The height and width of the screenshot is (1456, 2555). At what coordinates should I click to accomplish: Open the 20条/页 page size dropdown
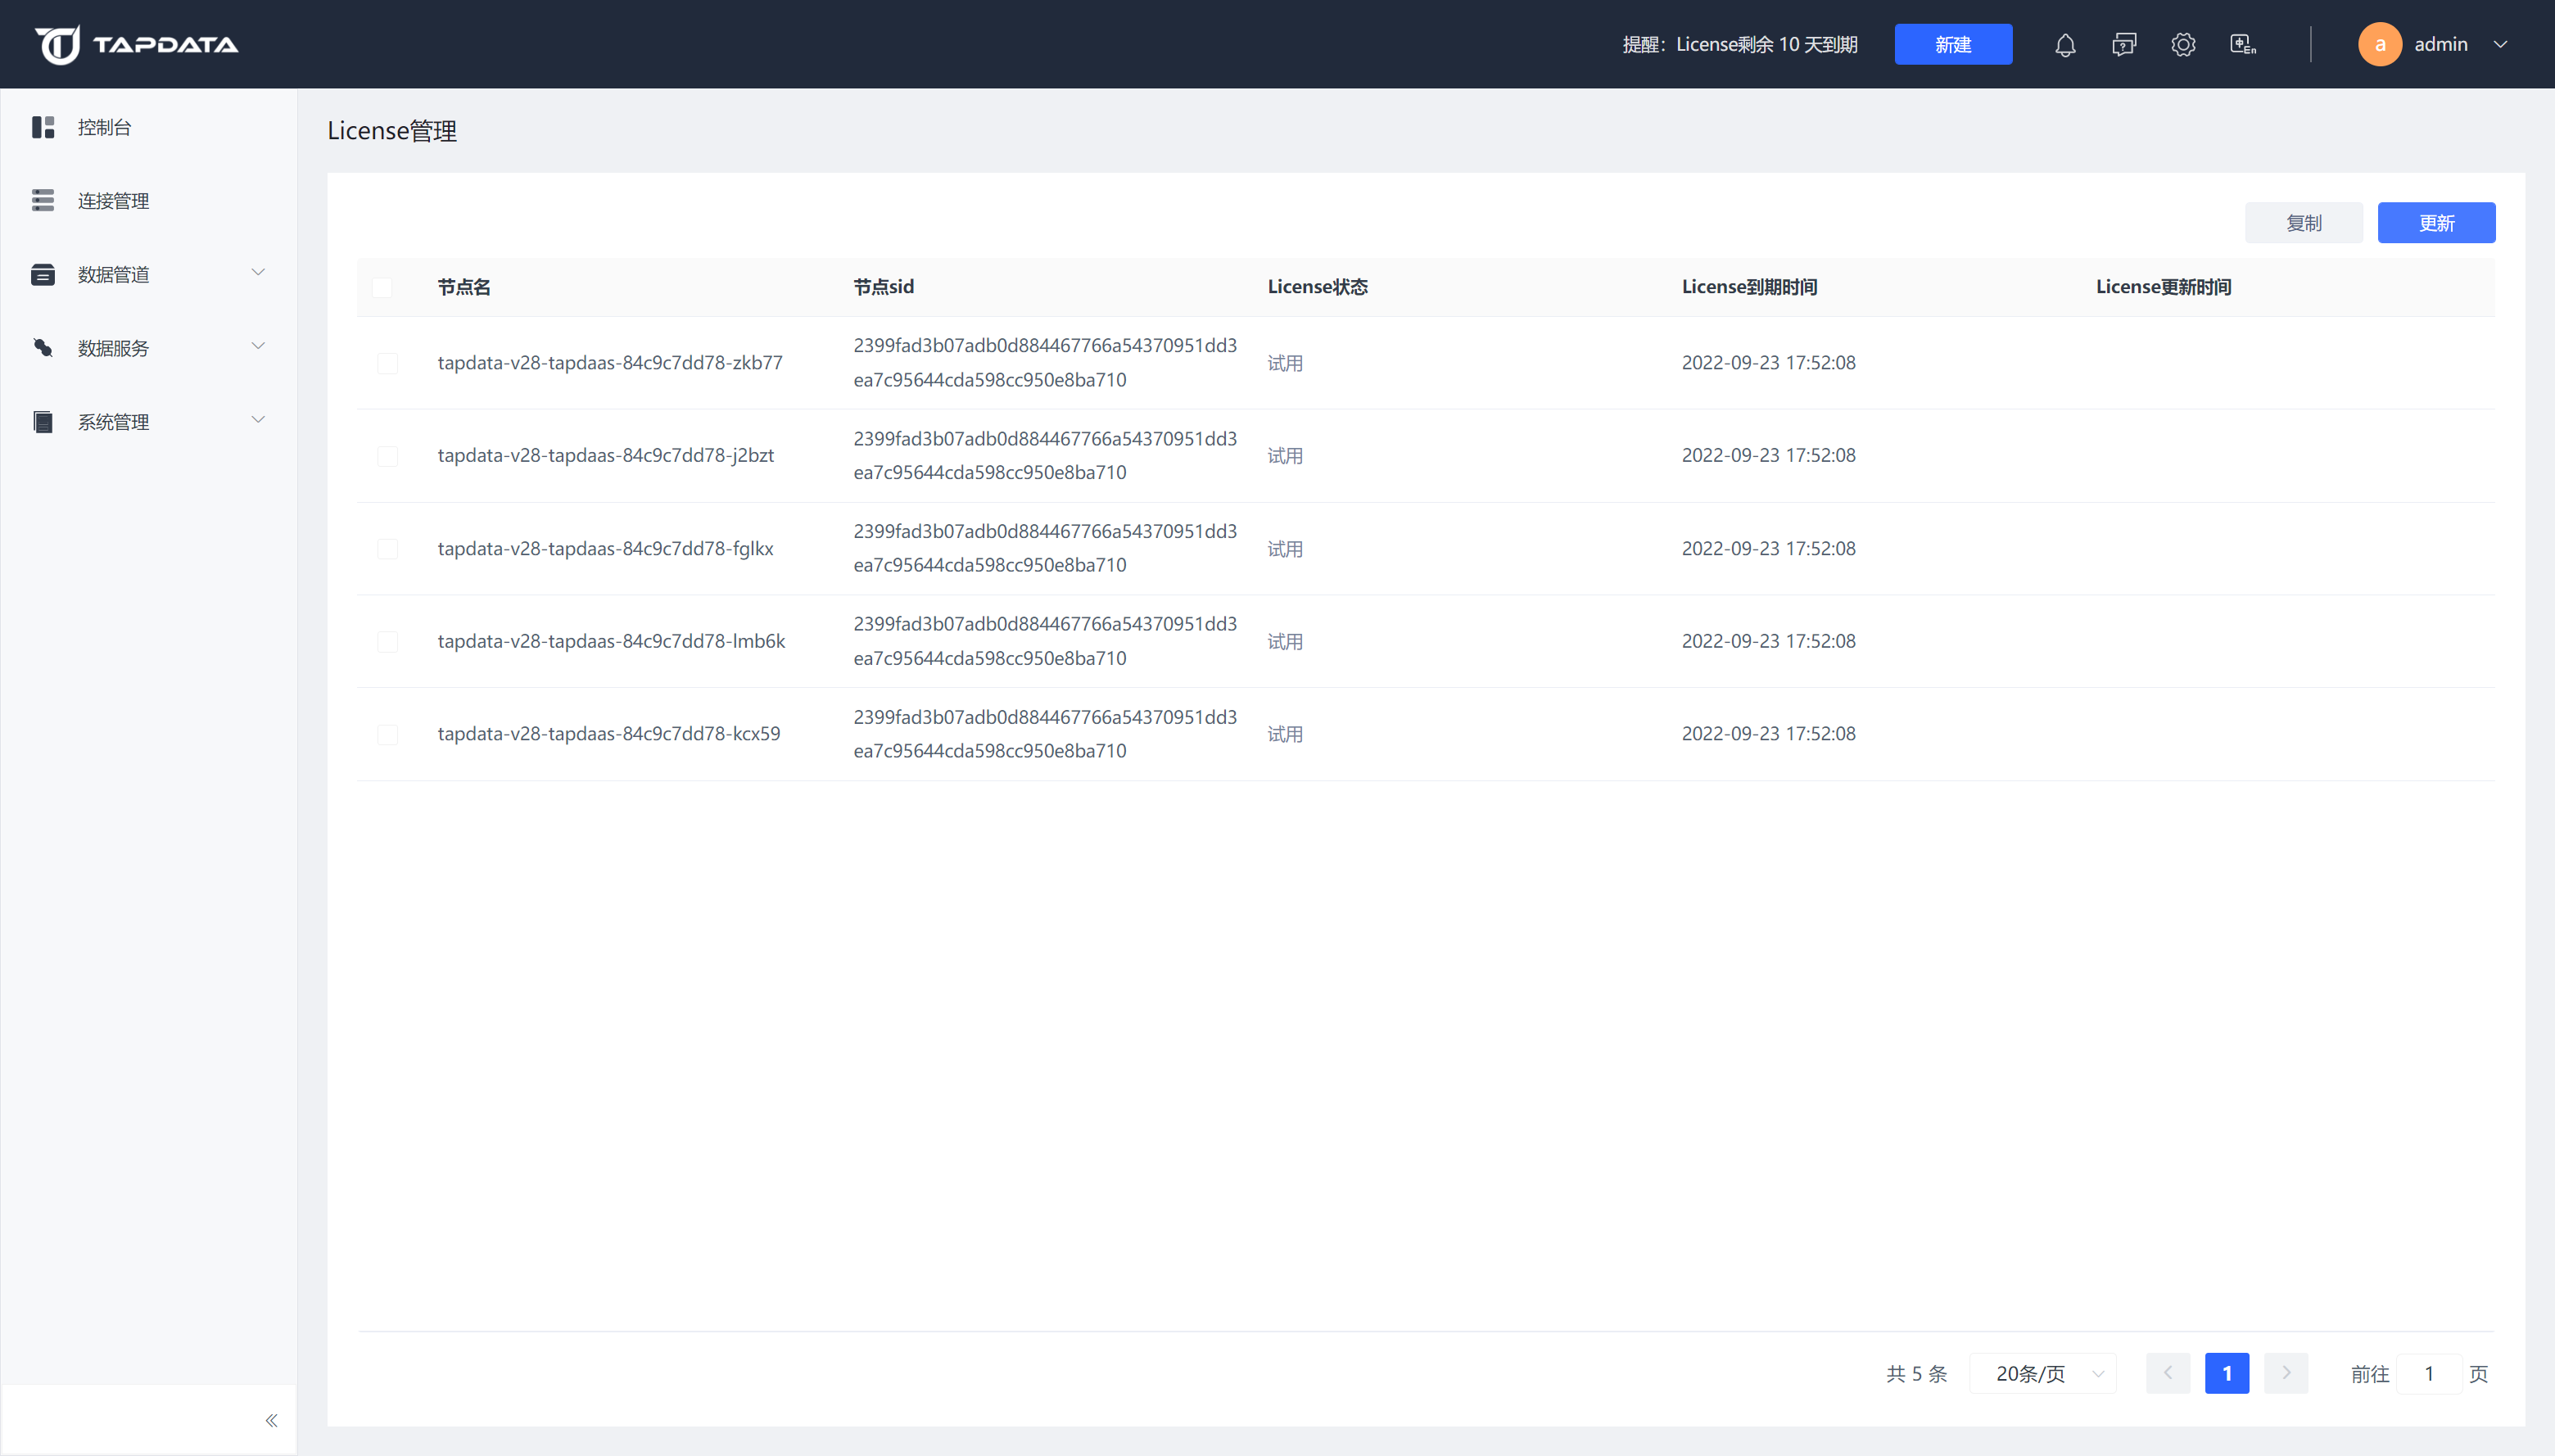click(2043, 1374)
